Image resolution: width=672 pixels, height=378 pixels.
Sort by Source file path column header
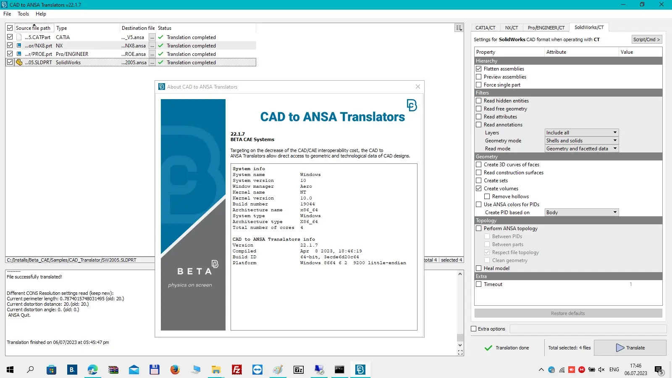(34, 28)
